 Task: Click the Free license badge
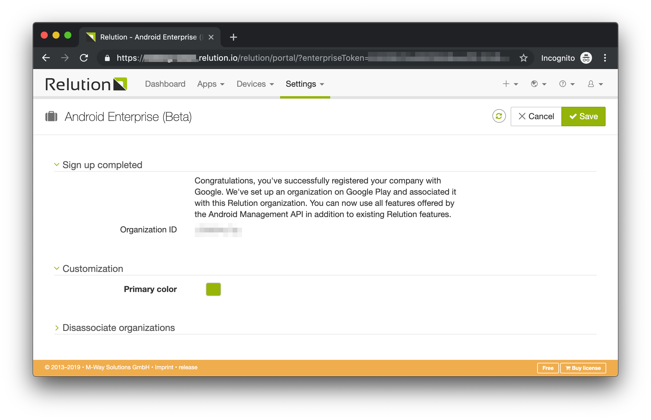[x=548, y=368]
